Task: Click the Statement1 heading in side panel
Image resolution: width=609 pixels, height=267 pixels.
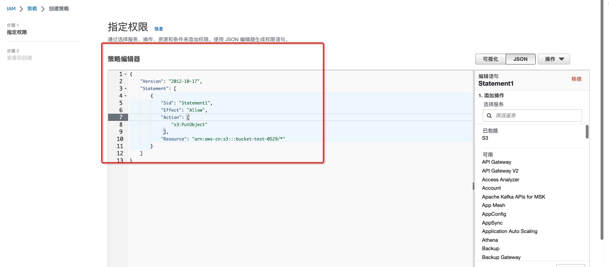Action: point(496,84)
